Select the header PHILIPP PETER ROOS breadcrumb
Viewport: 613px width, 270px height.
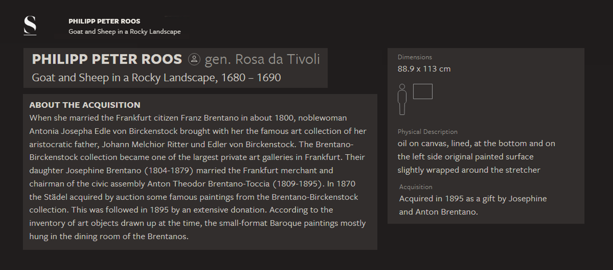point(104,21)
